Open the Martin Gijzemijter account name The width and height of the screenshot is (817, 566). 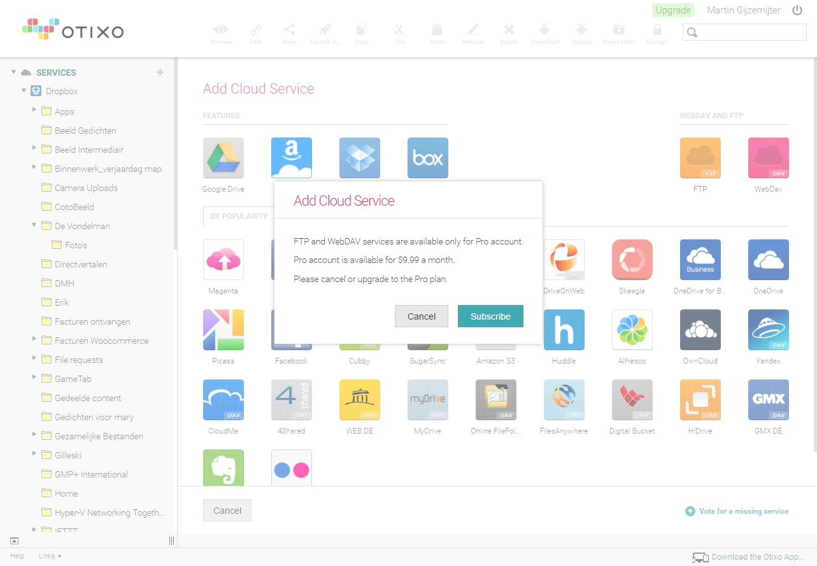coord(744,10)
